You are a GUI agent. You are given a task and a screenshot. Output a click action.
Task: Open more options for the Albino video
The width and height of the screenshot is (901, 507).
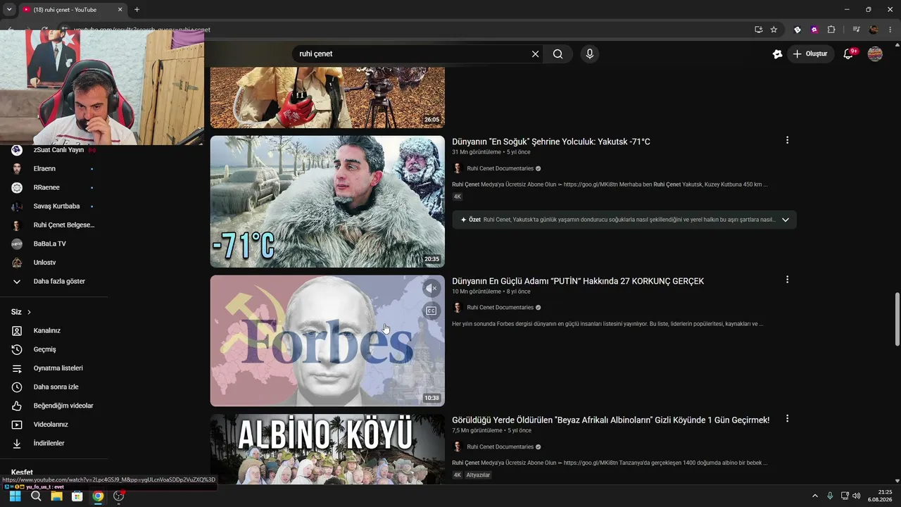(787, 418)
